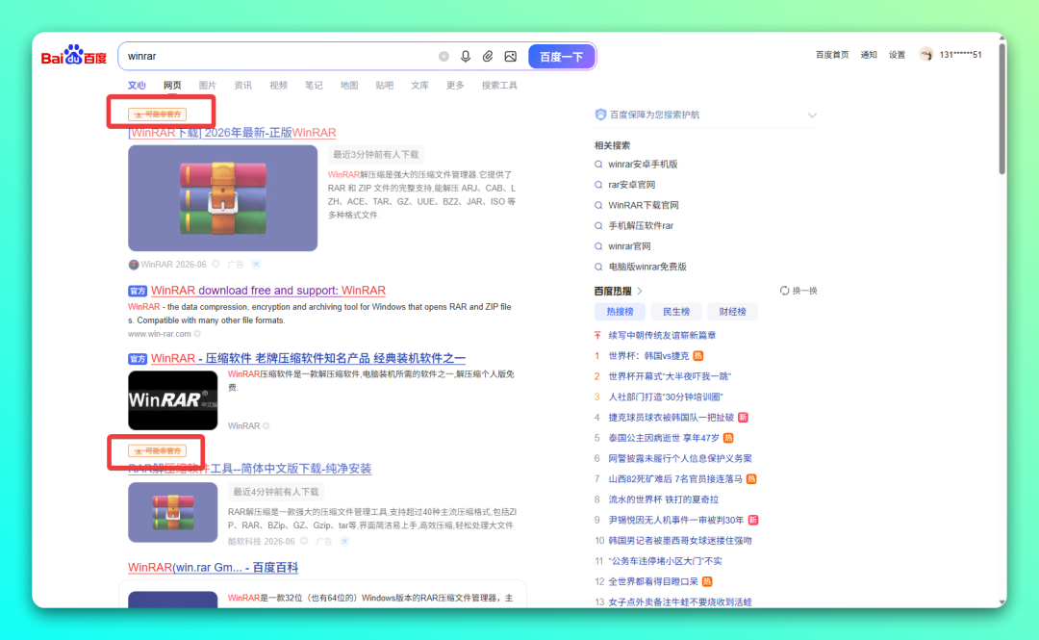Select the 热搜榜 tab
1039x640 pixels.
[621, 311]
